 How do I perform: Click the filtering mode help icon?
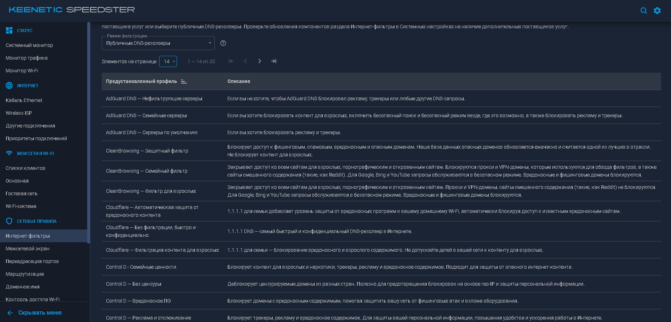(x=223, y=43)
